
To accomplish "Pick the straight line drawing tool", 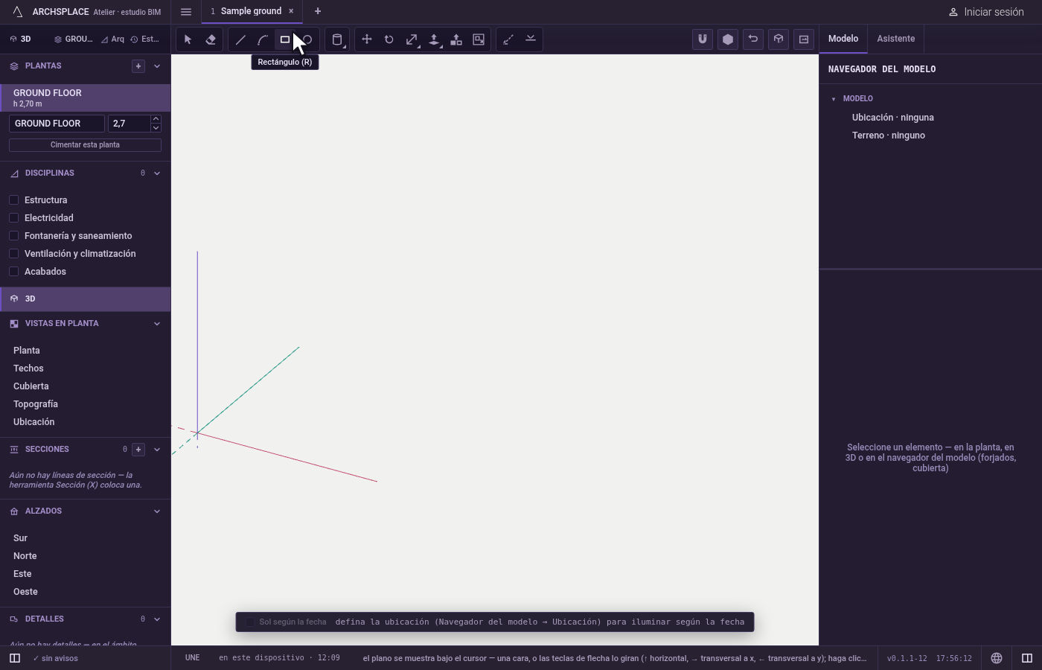I will click(x=240, y=39).
